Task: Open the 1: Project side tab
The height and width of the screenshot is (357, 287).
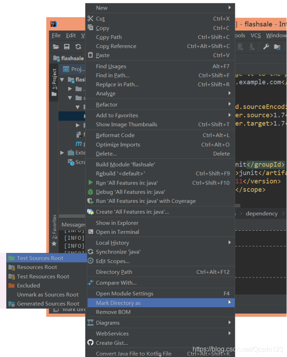Action: tap(54, 82)
